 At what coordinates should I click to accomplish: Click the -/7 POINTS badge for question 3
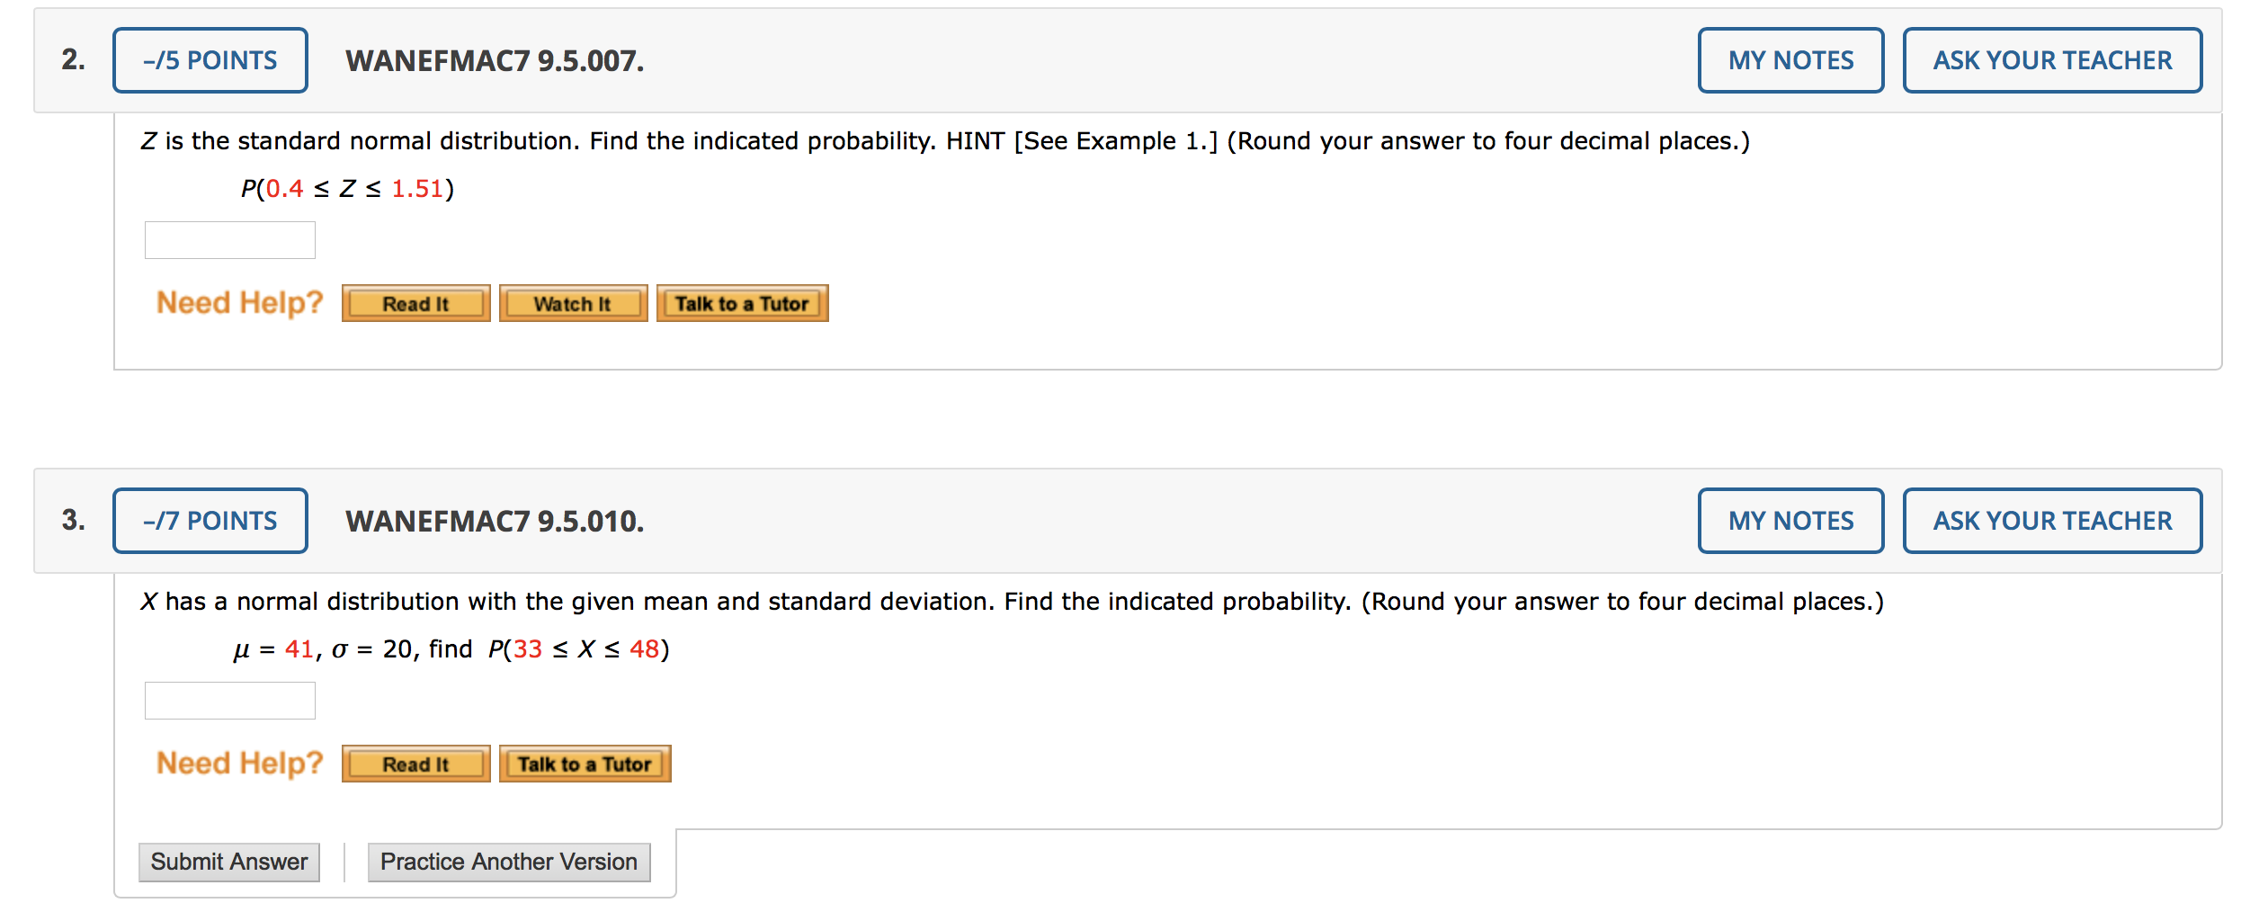(x=209, y=520)
